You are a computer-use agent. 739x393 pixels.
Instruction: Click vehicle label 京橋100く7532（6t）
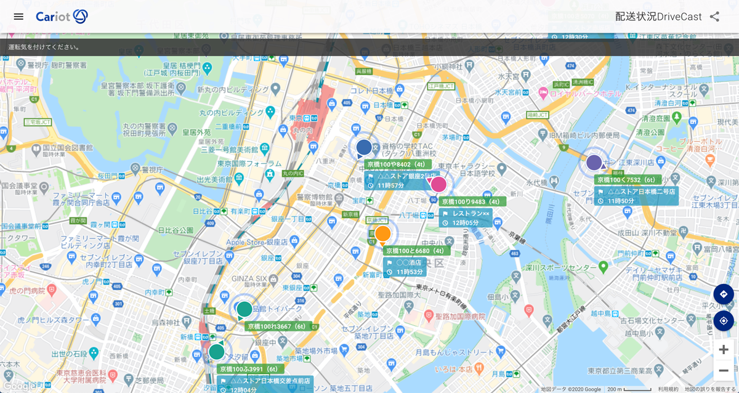coord(628,180)
